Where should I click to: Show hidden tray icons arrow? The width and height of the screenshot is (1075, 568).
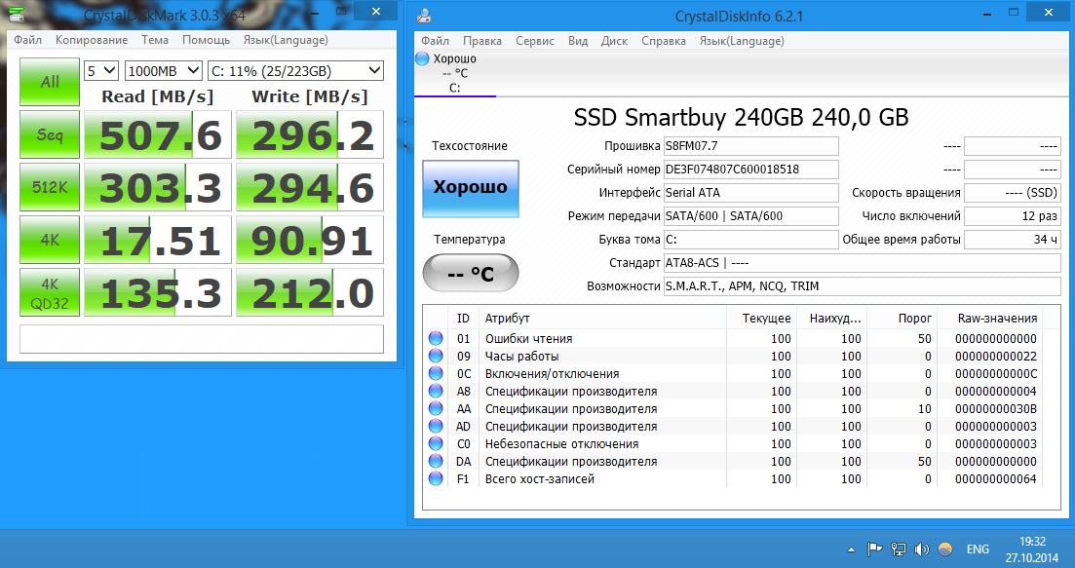pyautogui.click(x=852, y=549)
